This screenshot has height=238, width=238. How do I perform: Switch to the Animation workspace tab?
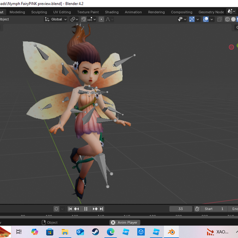133,12
